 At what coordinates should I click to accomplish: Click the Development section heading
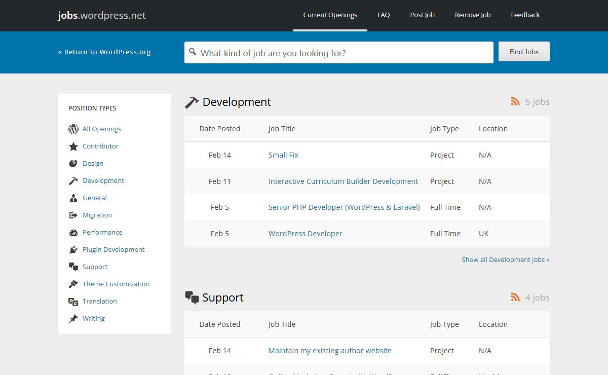(x=237, y=102)
